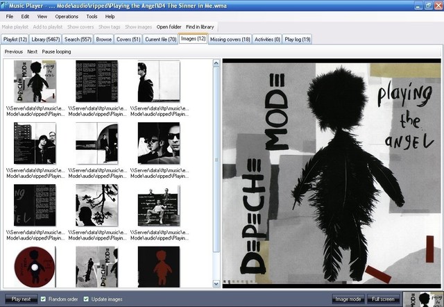Select thumbnail with tree branch silhouette
Image resolution: width=444 pixels, height=307 pixels.
[x=96, y=205]
